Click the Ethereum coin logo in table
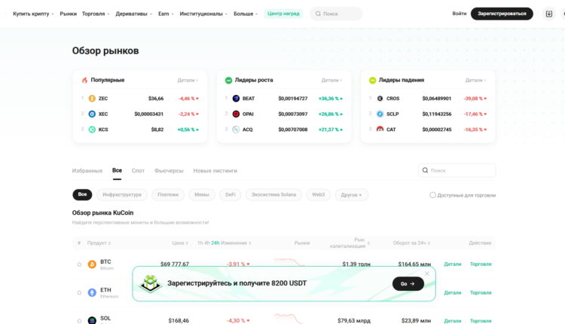Viewport: 565px width, 324px height. coord(92,292)
